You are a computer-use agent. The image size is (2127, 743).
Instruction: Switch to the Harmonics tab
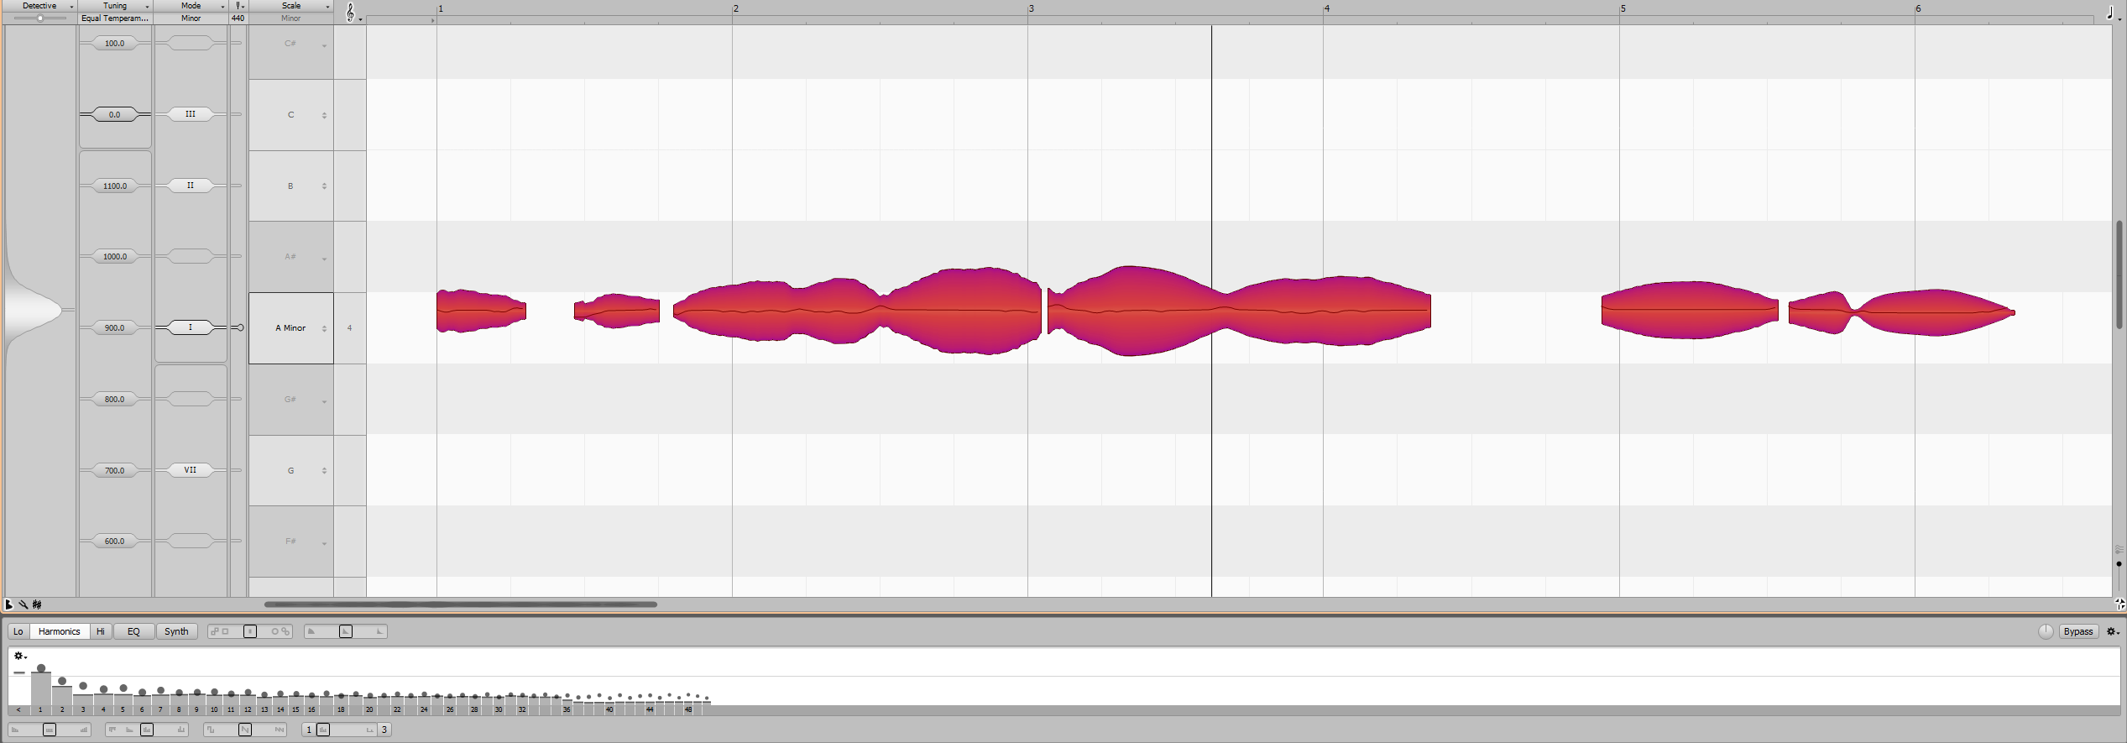[60, 631]
